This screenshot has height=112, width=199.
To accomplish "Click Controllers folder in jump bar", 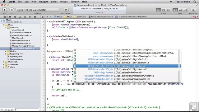I will (x=80, y=17).
